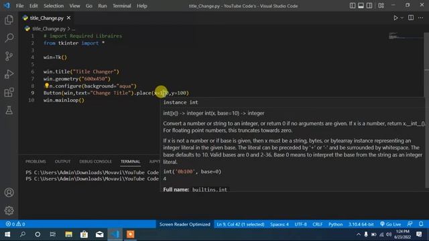
Task: Click the win.geometry("600x450") line
Action: pyautogui.click(x=76, y=79)
